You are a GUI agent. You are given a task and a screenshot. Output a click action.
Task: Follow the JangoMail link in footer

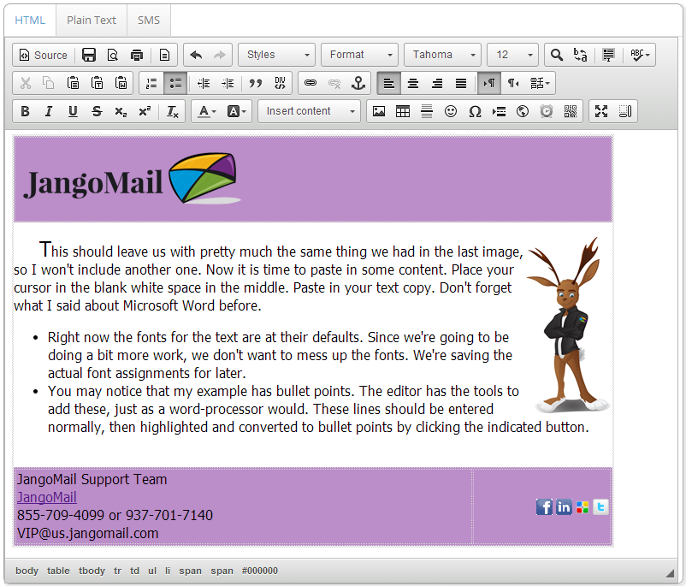pos(47,497)
